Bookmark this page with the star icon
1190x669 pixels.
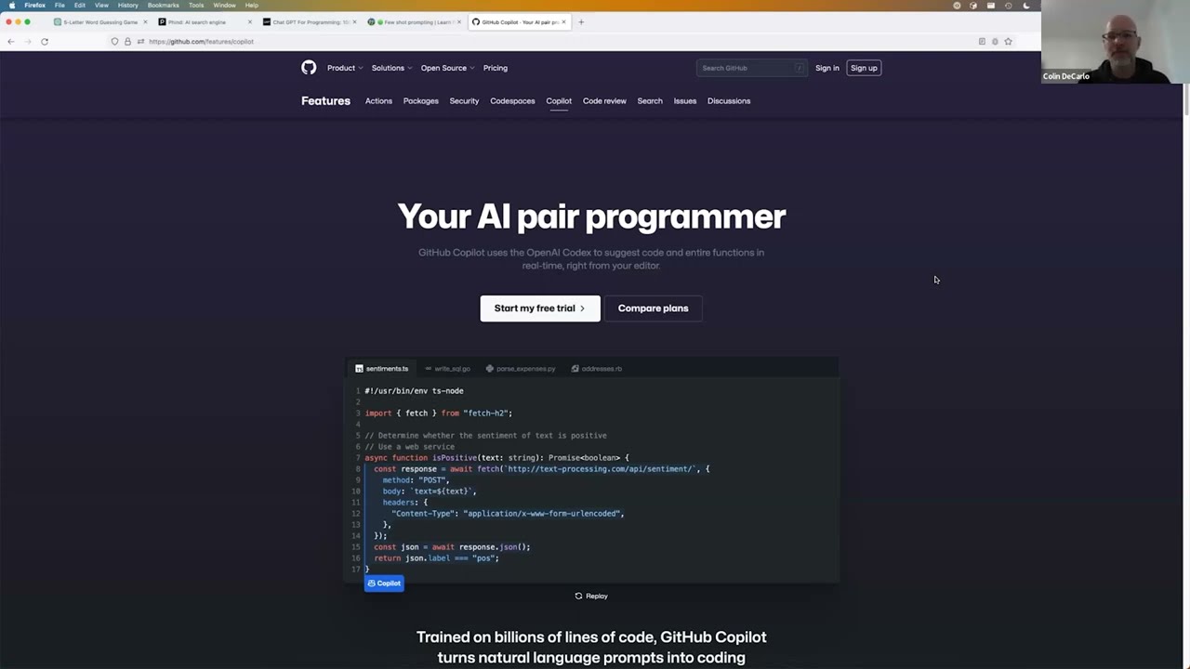(1008, 41)
